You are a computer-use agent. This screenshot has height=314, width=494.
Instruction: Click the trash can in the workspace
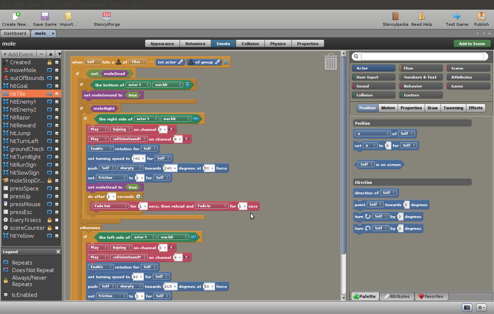tap(331, 62)
